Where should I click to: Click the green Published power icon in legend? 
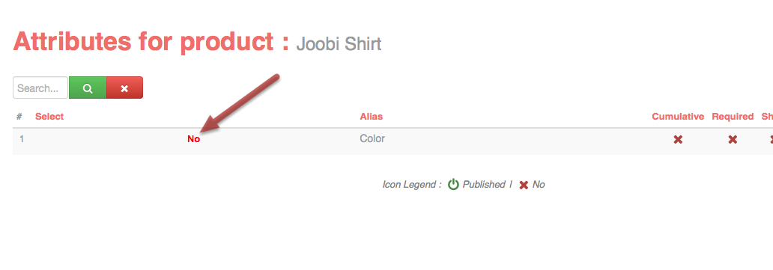click(454, 184)
